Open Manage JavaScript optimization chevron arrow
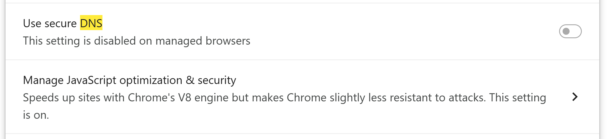 coord(575,97)
